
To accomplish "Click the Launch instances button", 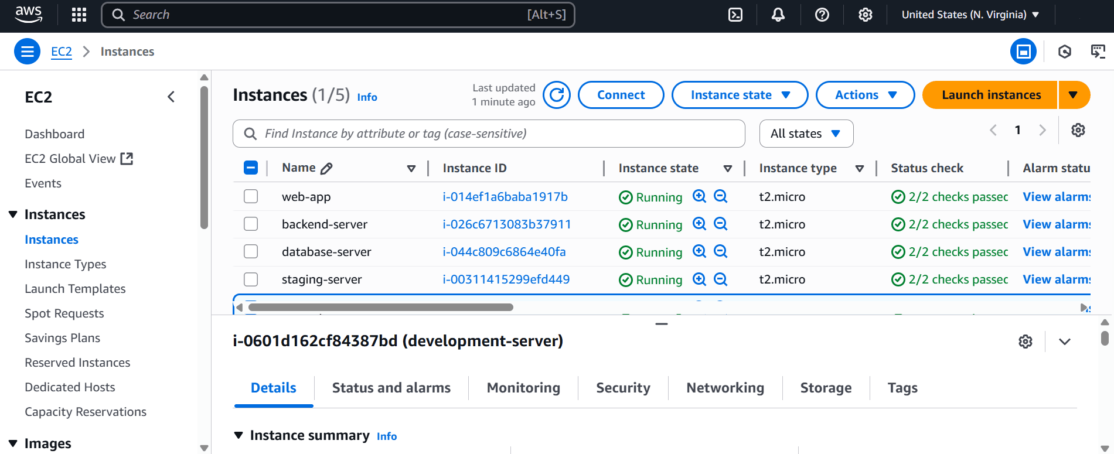I will [990, 95].
